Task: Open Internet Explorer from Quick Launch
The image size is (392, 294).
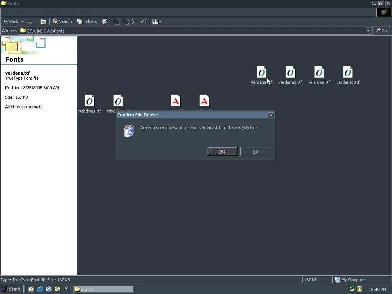Action: [40, 289]
